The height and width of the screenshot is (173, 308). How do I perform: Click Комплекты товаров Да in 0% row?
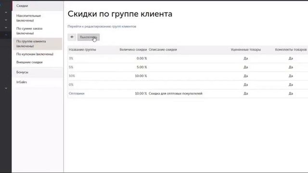[x=291, y=85]
